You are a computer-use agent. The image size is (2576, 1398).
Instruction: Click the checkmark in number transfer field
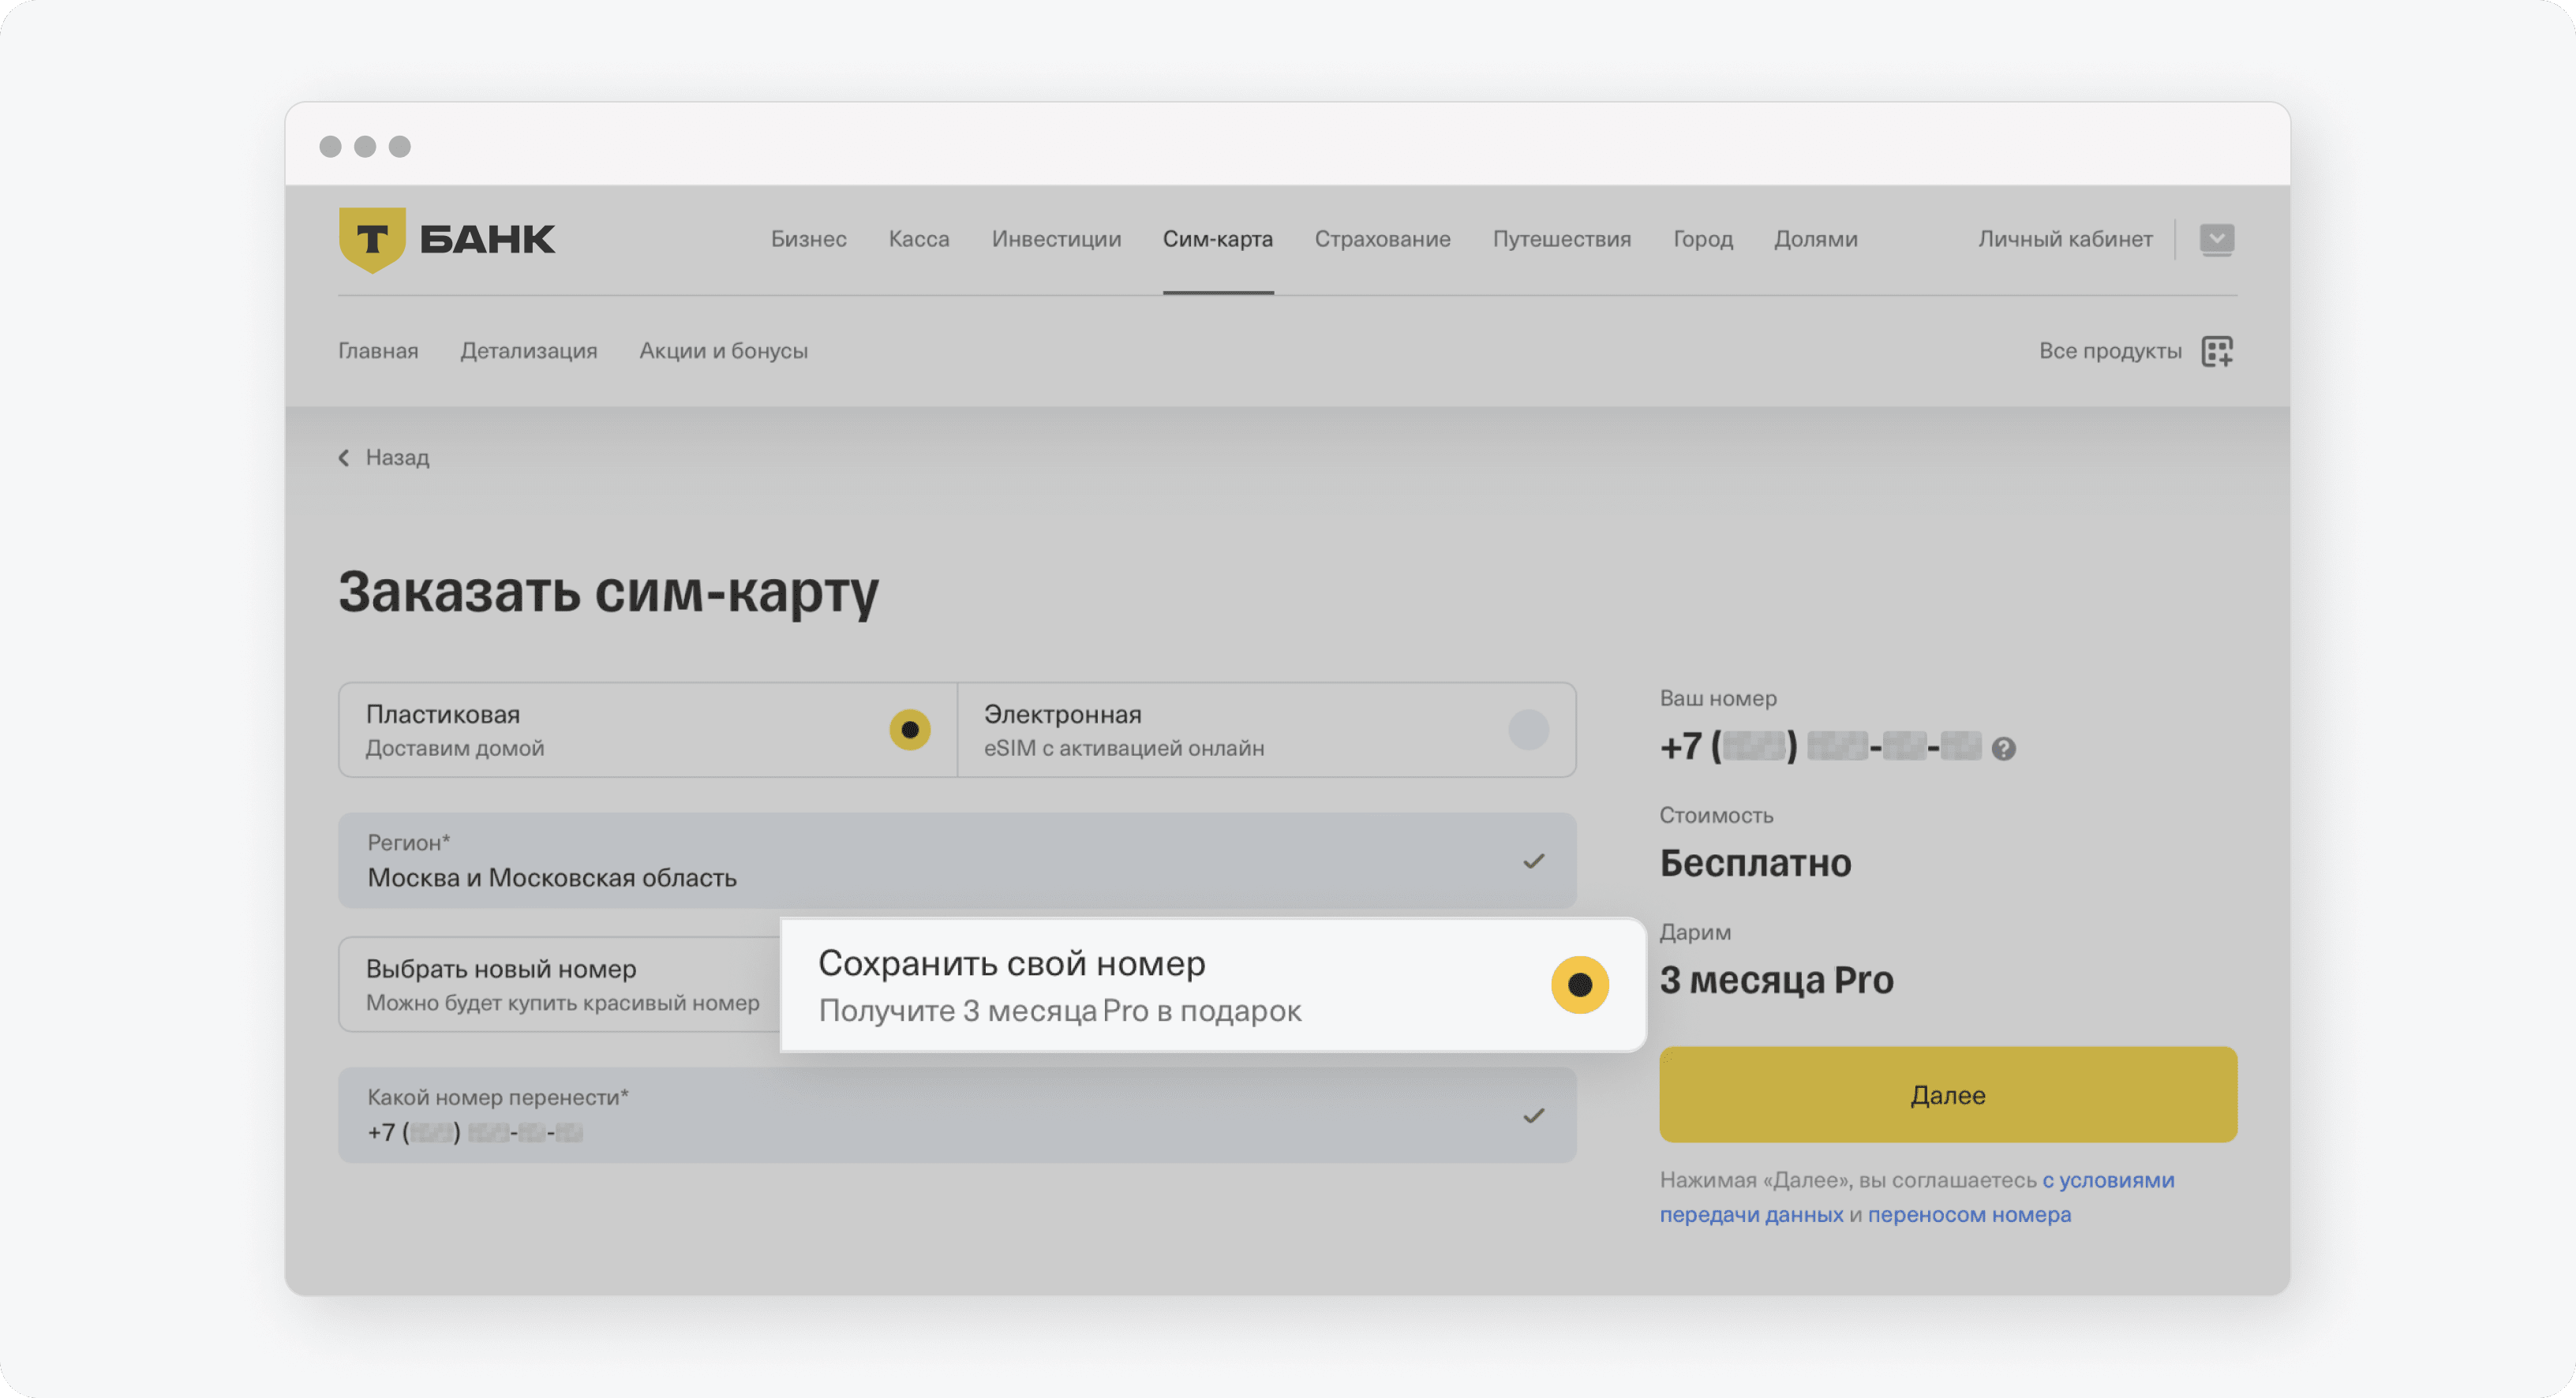click(x=1533, y=1115)
